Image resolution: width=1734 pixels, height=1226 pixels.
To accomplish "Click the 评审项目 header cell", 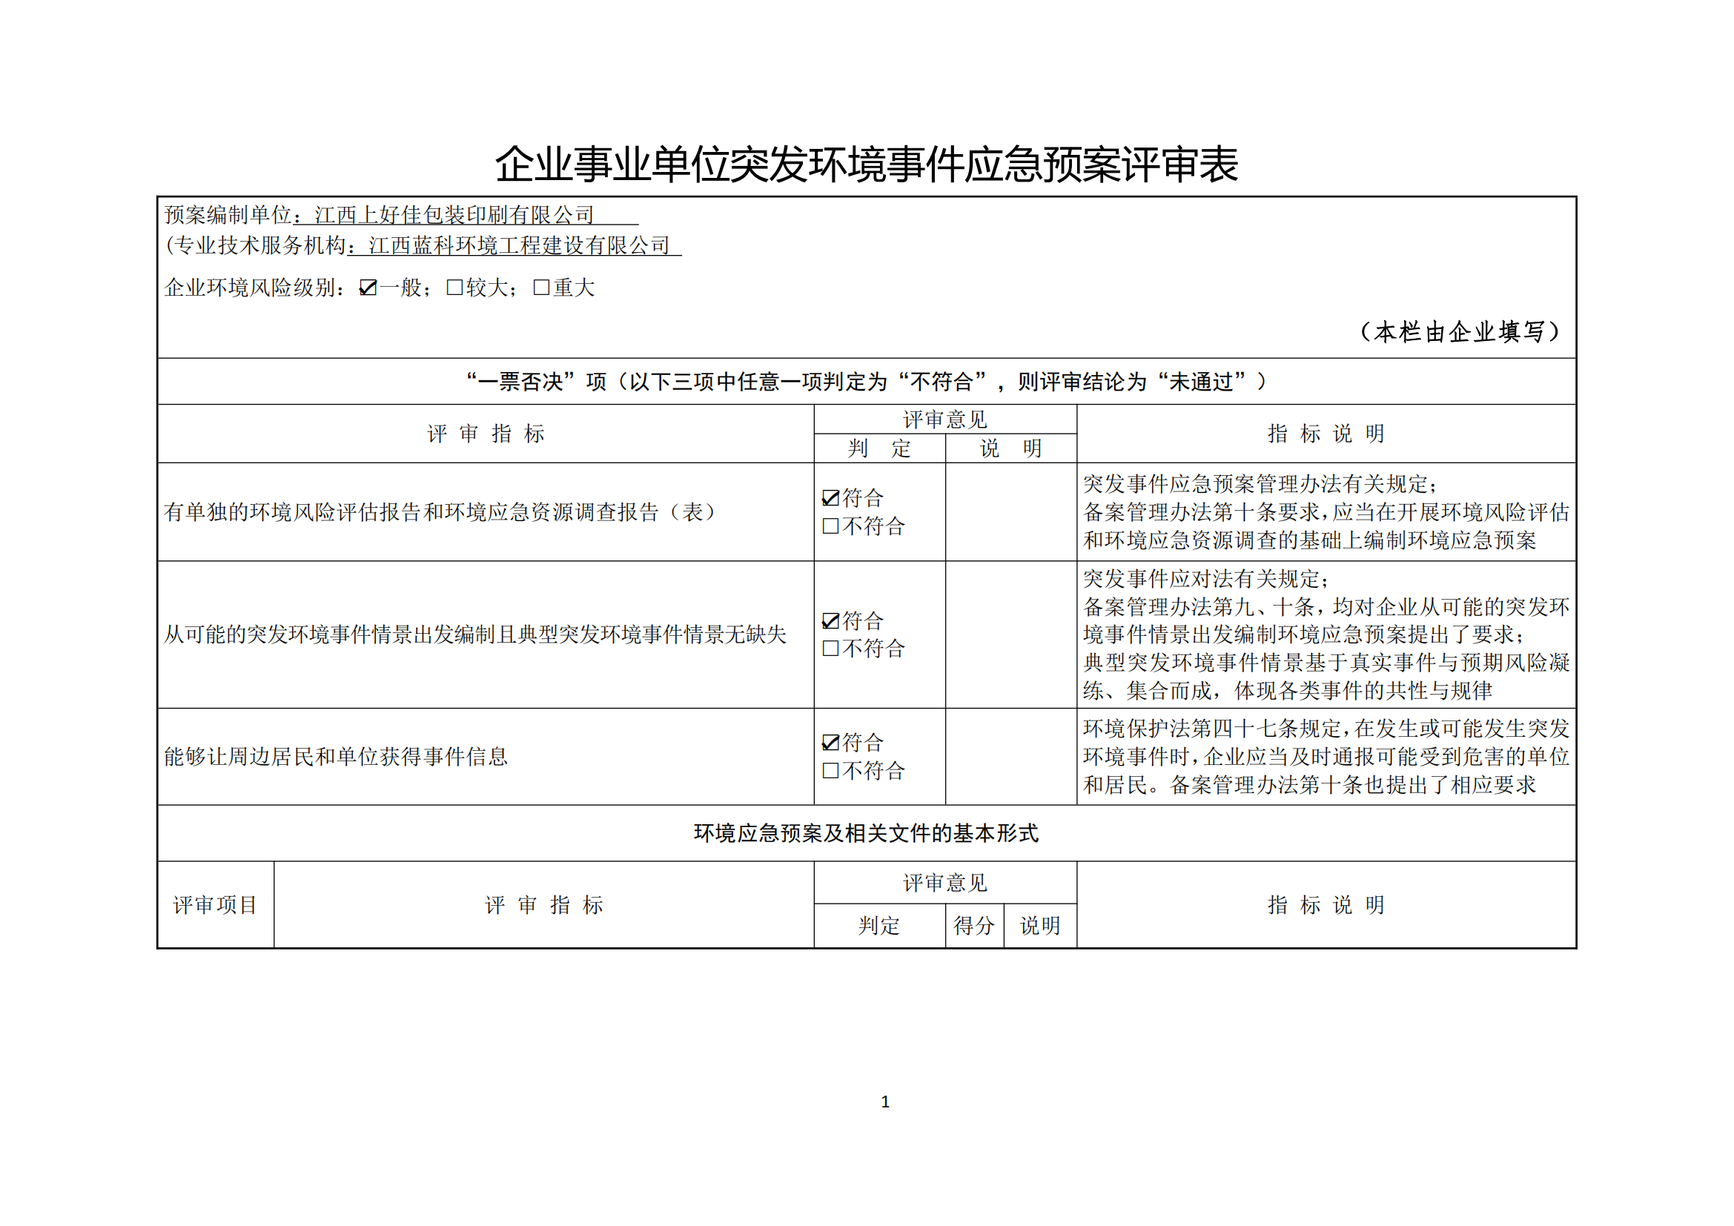I will coord(215,905).
